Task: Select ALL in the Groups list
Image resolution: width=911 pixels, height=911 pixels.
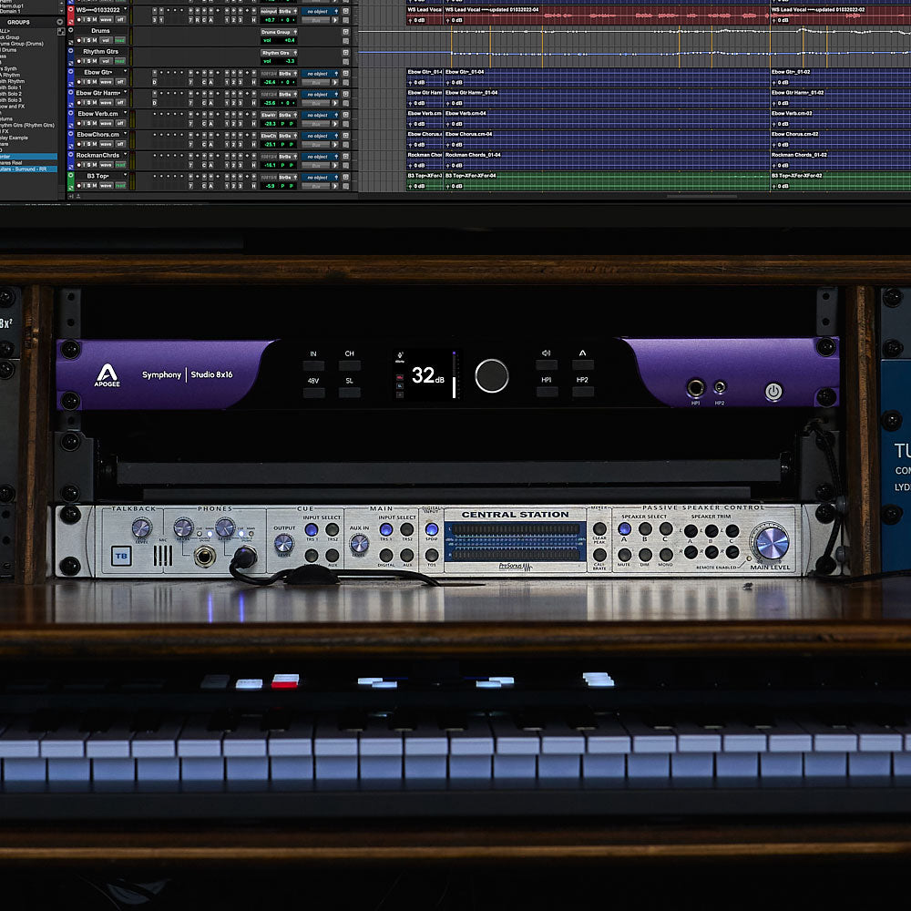Action: pyautogui.click(x=5, y=31)
